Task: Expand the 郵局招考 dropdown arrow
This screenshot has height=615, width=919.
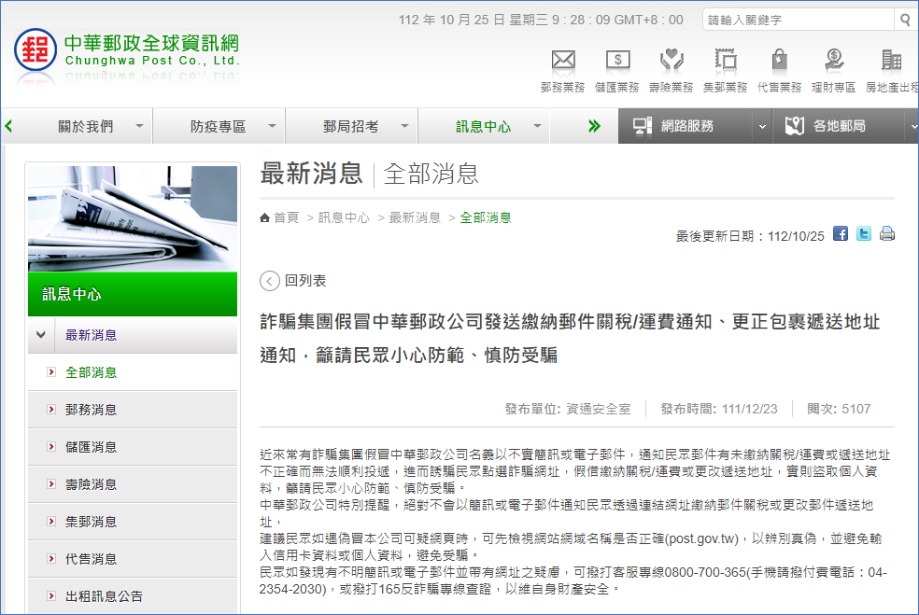Action: coord(404,126)
